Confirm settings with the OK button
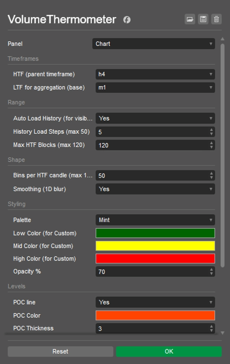 click(169, 351)
